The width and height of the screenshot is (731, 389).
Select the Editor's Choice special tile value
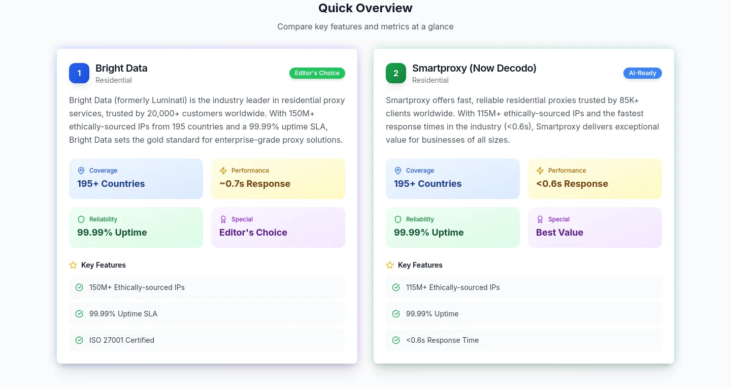253,233
